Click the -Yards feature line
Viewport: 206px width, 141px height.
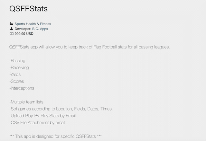(x=15, y=75)
